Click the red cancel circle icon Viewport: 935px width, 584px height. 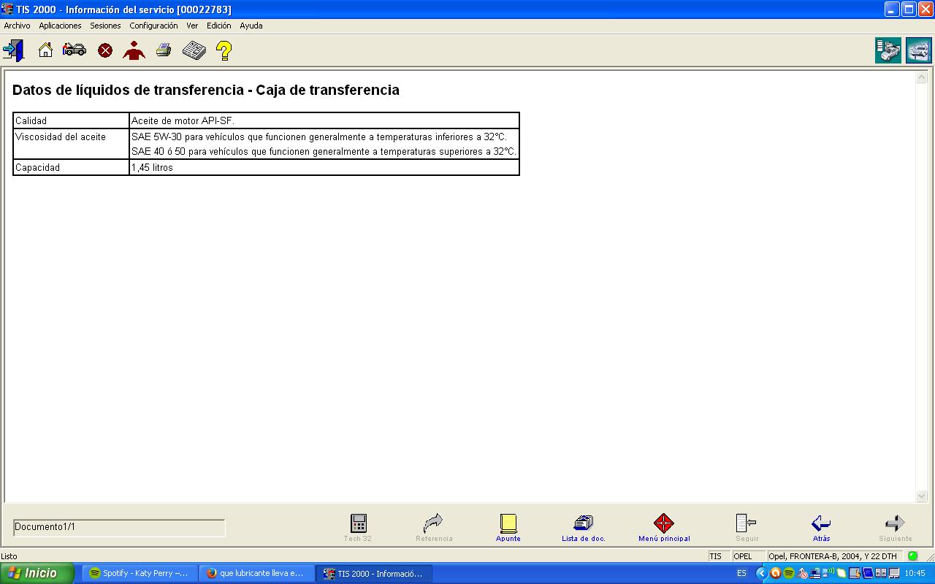pos(105,50)
